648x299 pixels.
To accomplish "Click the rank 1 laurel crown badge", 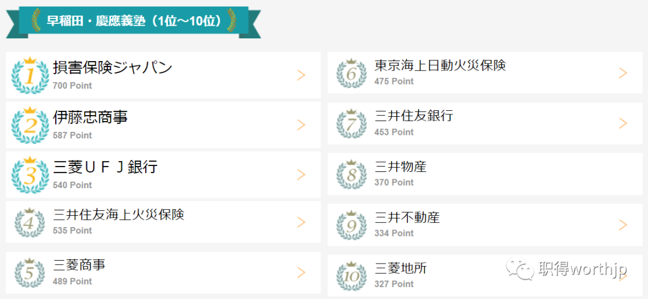I will (30, 75).
